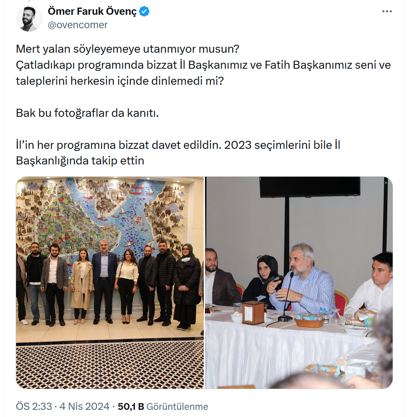This screenshot has width=407, height=417.
Task: Click the text 'Başkanlığında takip ettin'
Action: coord(80,161)
